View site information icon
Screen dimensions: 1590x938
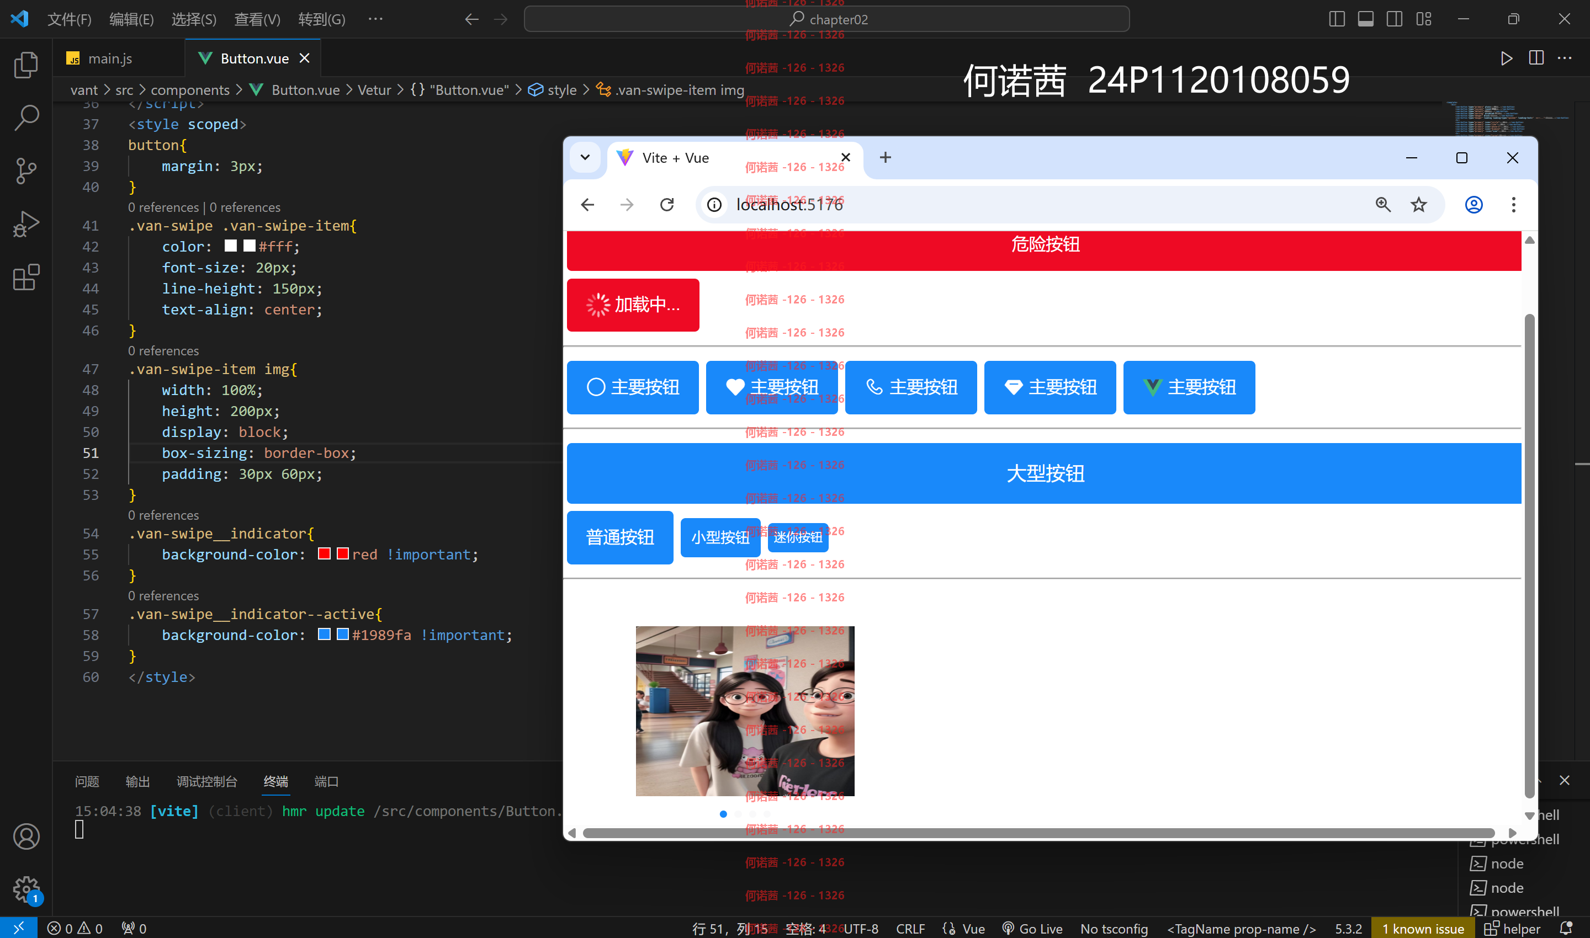[x=714, y=205]
